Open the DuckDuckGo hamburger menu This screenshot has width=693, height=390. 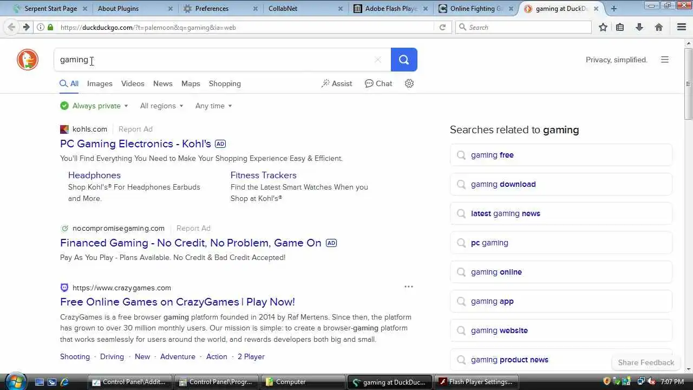665,60
